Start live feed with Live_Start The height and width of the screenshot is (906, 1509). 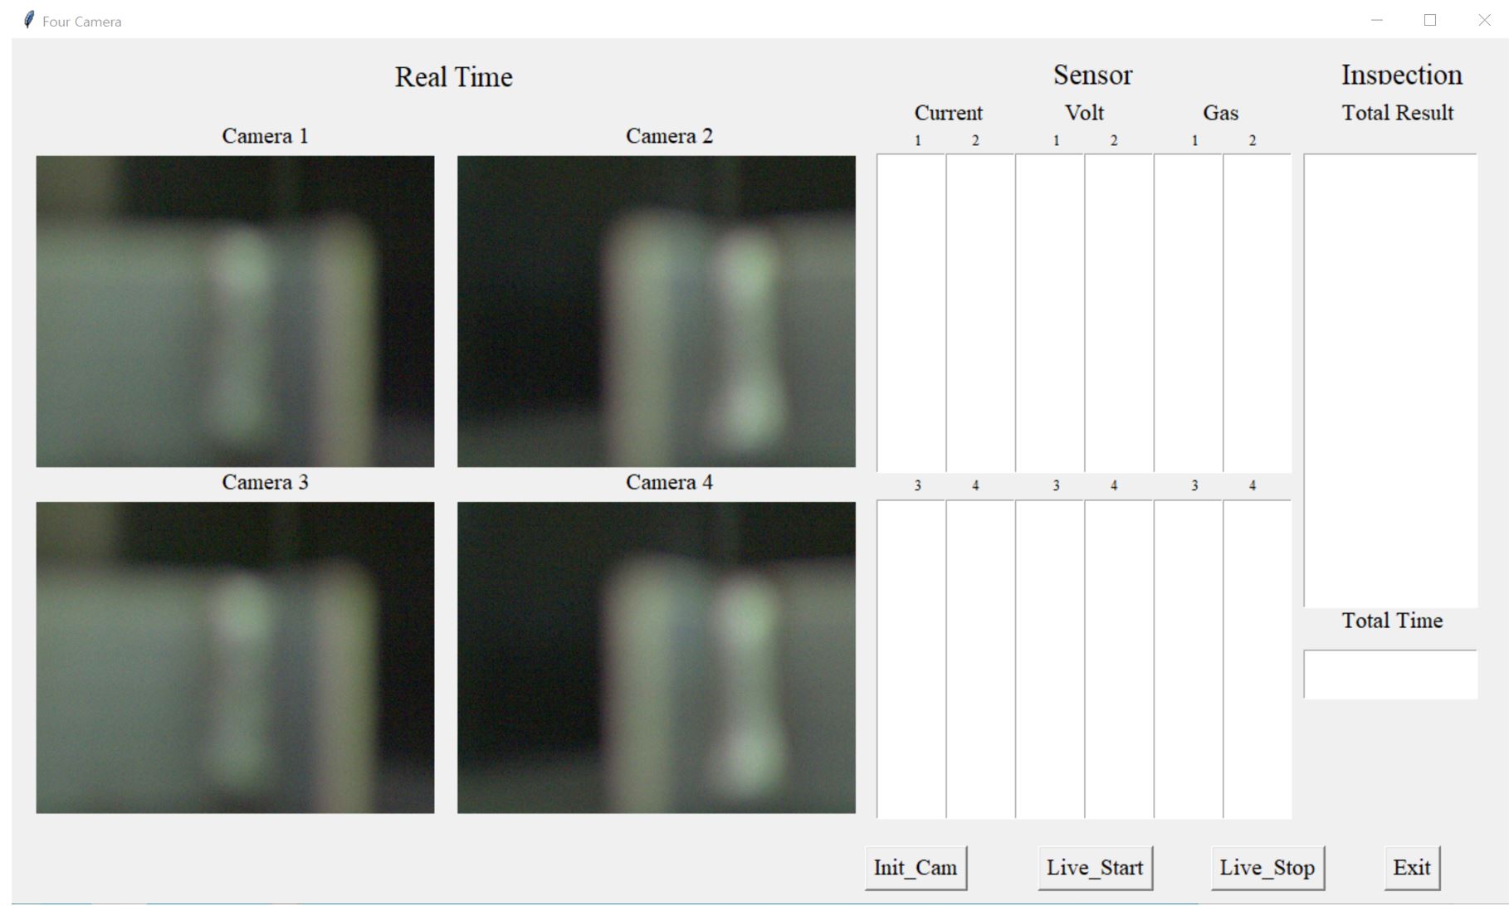pyautogui.click(x=1095, y=868)
